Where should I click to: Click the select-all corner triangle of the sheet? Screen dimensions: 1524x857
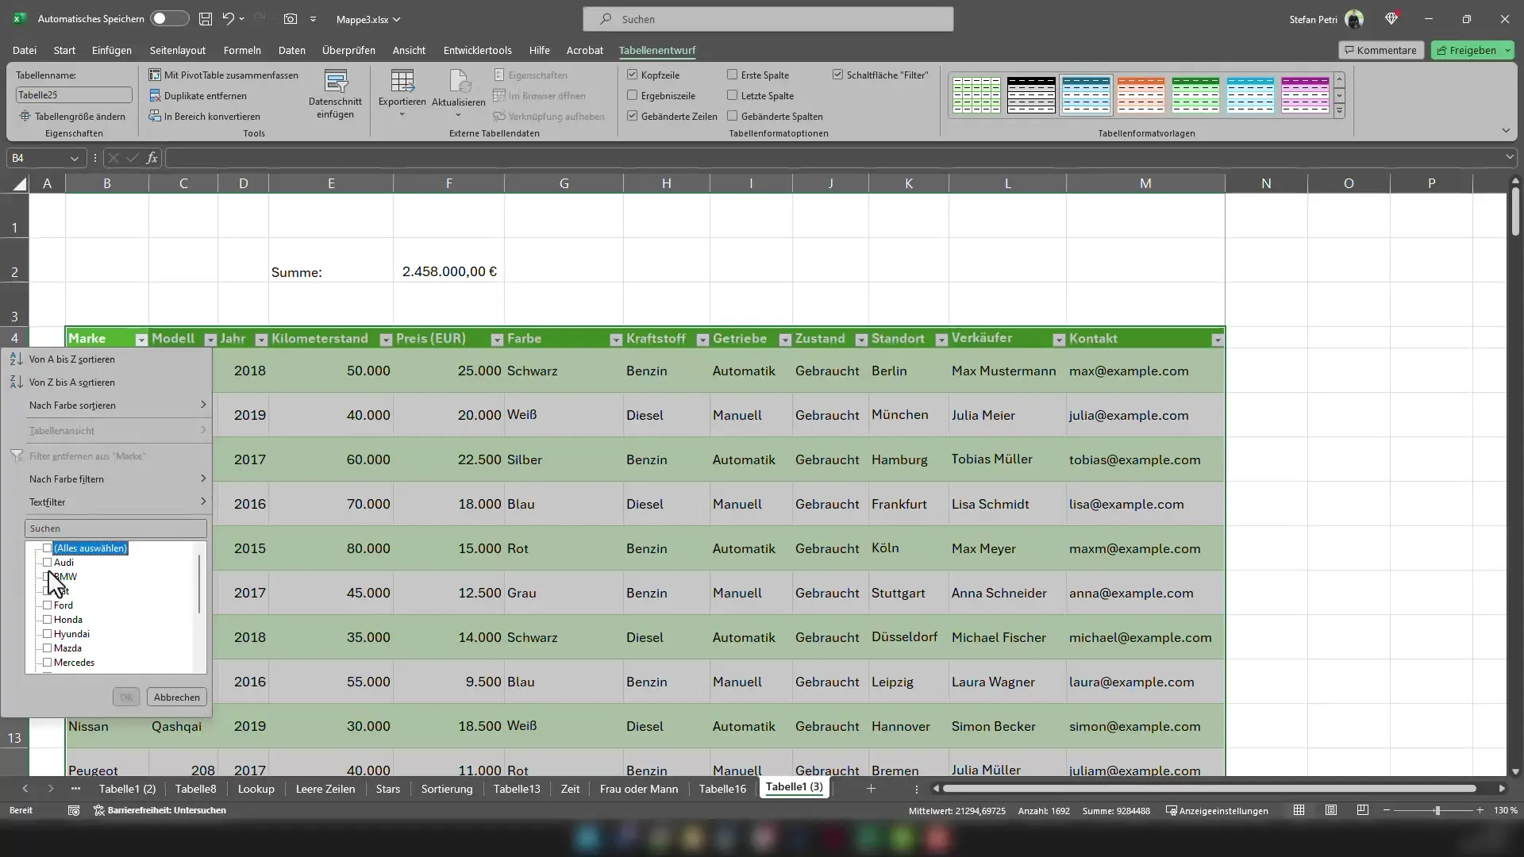(x=18, y=183)
